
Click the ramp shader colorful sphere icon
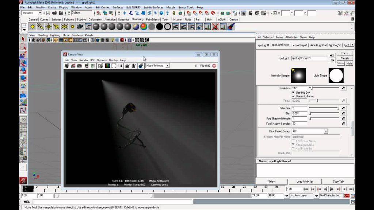pyautogui.click(x=144, y=27)
